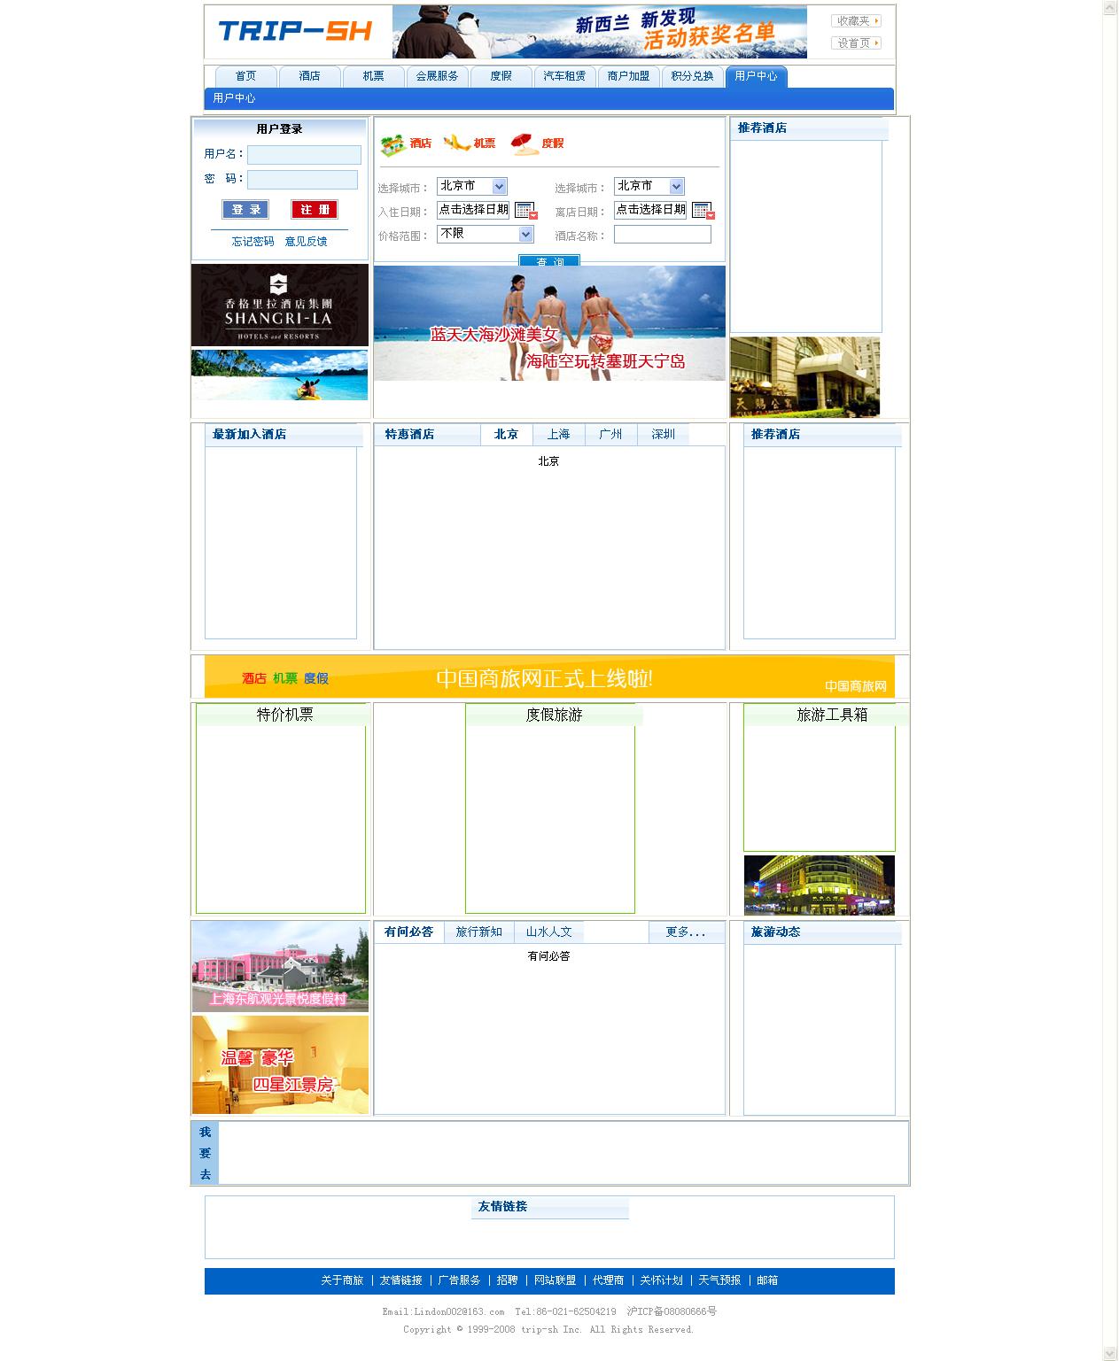Open the price range (价格范围) dropdown
This screenshot has width=1119, height=1361.
coord(525,234)
